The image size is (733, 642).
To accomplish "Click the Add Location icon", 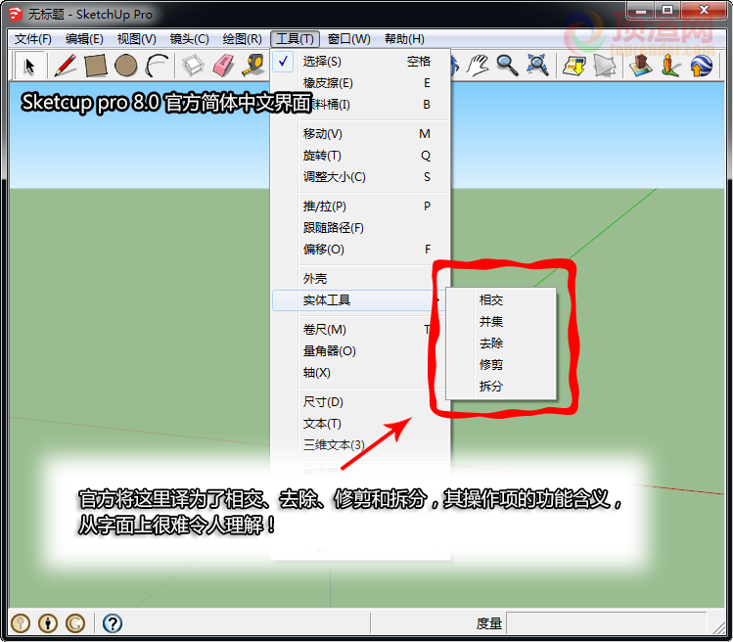I will click(640, 66).
